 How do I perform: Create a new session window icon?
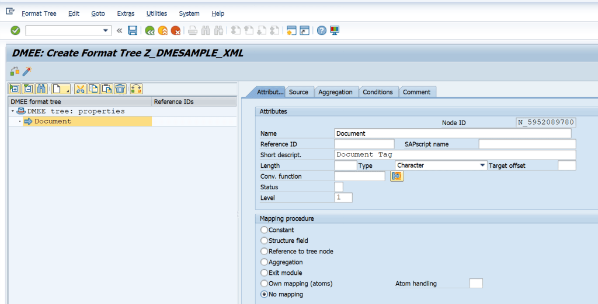pyautogui.click(x=291, y=30)
